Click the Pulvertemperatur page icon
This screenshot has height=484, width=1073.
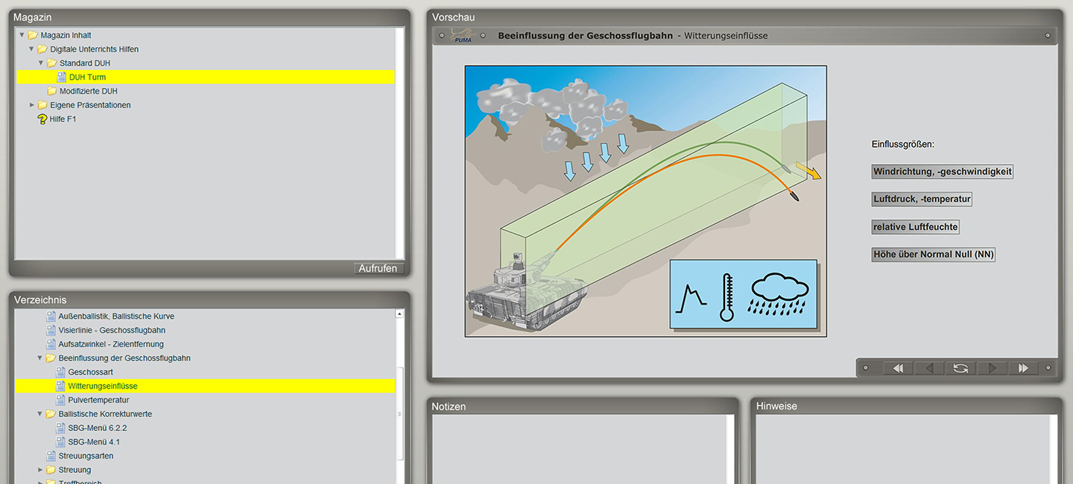61,400
